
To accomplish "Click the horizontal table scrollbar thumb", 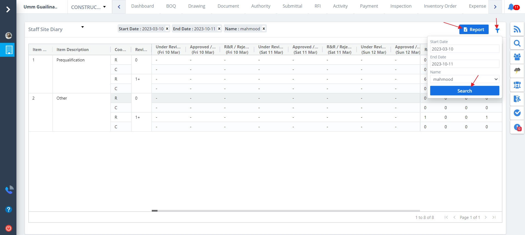I will point(154,211).
